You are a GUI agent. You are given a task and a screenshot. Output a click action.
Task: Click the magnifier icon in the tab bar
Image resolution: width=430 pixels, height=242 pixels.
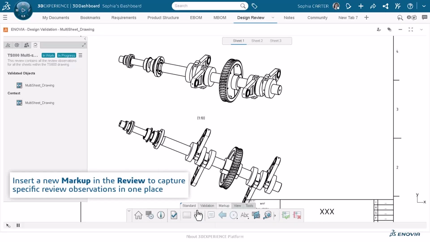tap(400, 18)
